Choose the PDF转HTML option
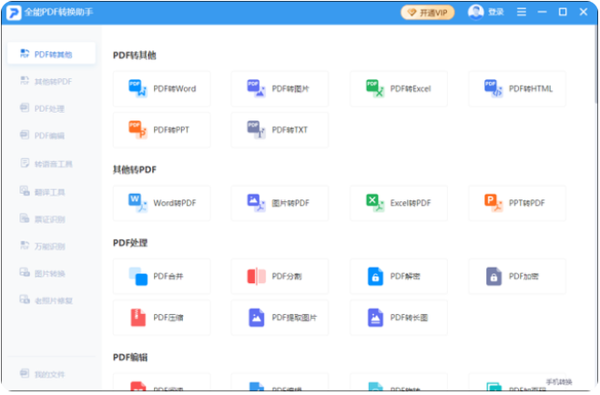Viewport: 600px width, 395px height. (517, 89)
